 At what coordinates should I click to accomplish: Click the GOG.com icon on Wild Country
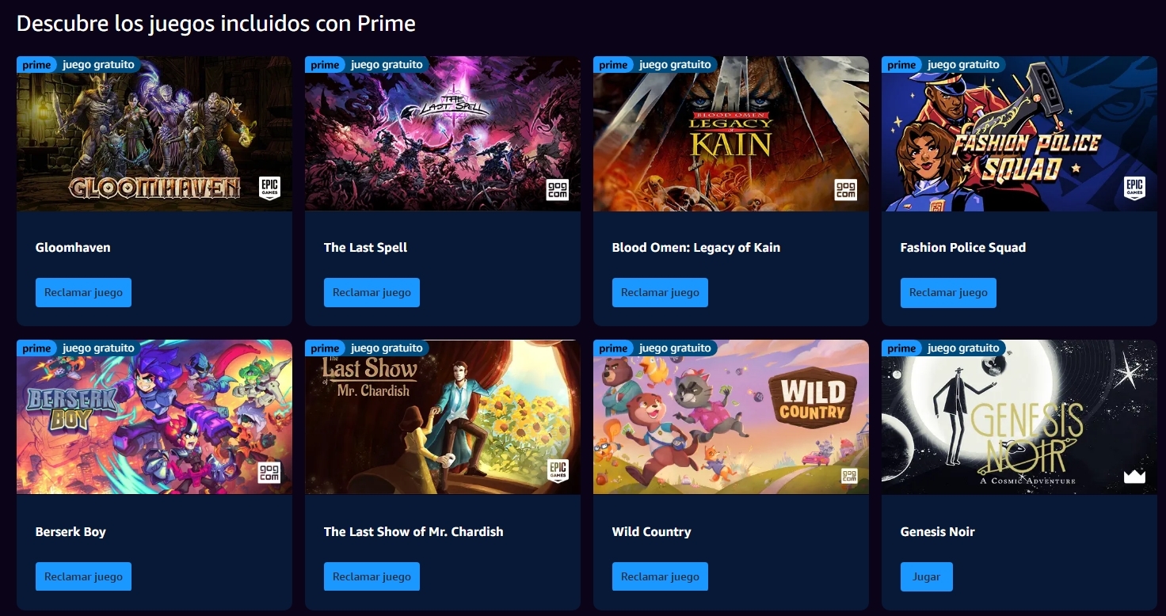point(849,474)
